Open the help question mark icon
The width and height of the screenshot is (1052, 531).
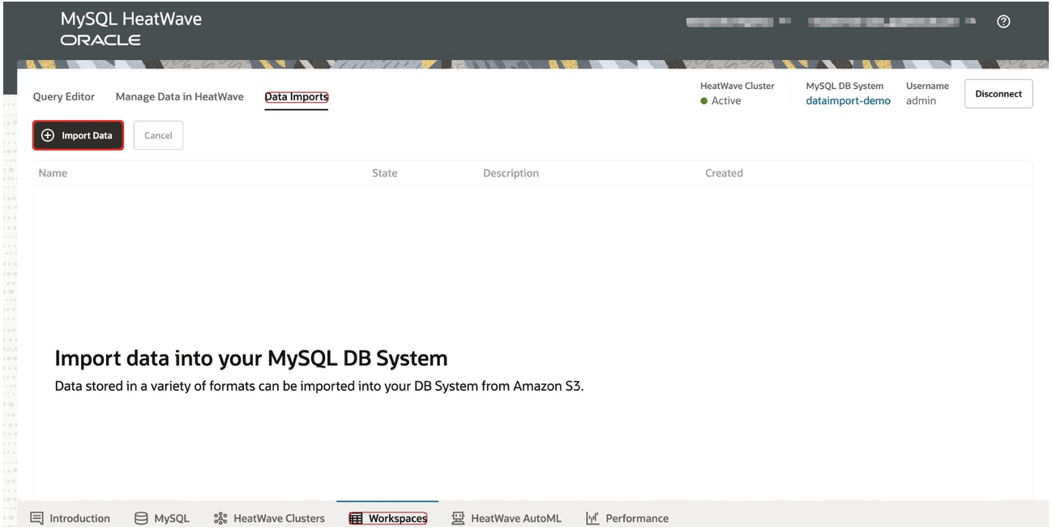click(x=1005, y=21)
